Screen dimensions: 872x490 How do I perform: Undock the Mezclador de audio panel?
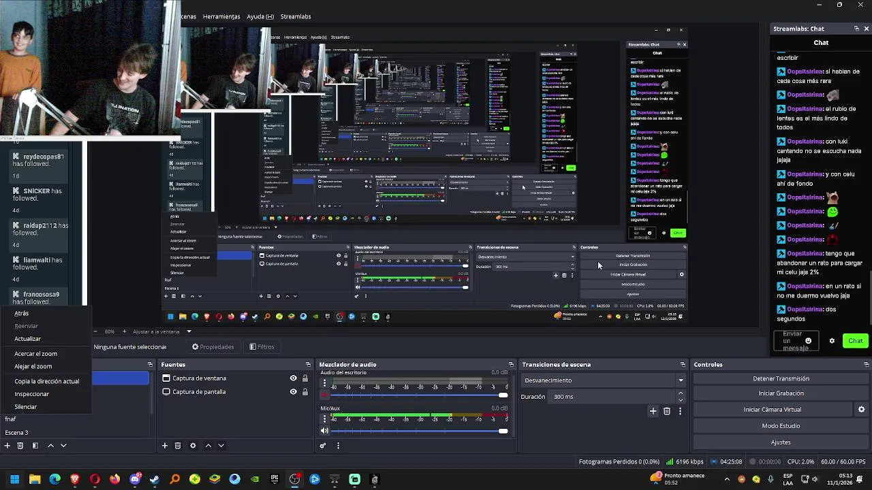pos(511,365)
